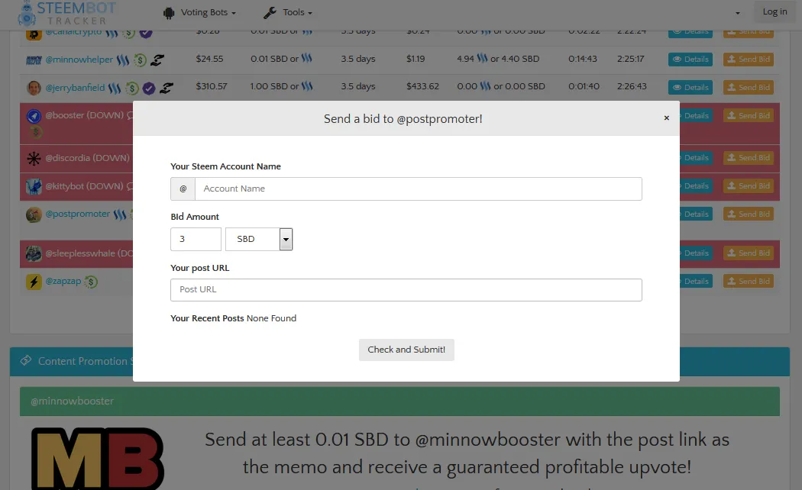
Task: Click the green dollar icon in jerrybanfield row
Action: coord(132,89)
